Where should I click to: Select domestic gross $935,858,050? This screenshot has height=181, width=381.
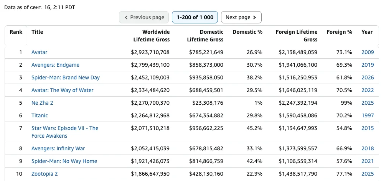pyautogui.click(x=206, y=77)
